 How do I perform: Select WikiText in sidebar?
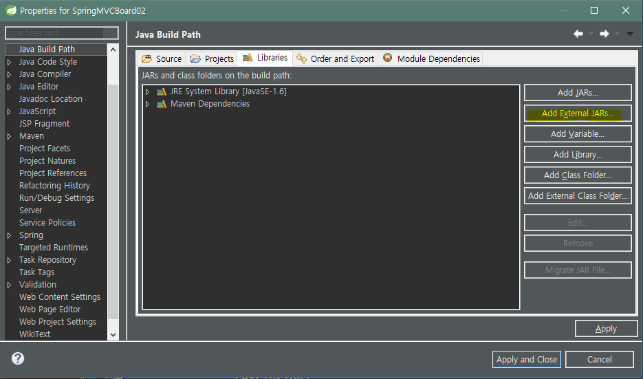pyautogui.click(x=34, y=334)
